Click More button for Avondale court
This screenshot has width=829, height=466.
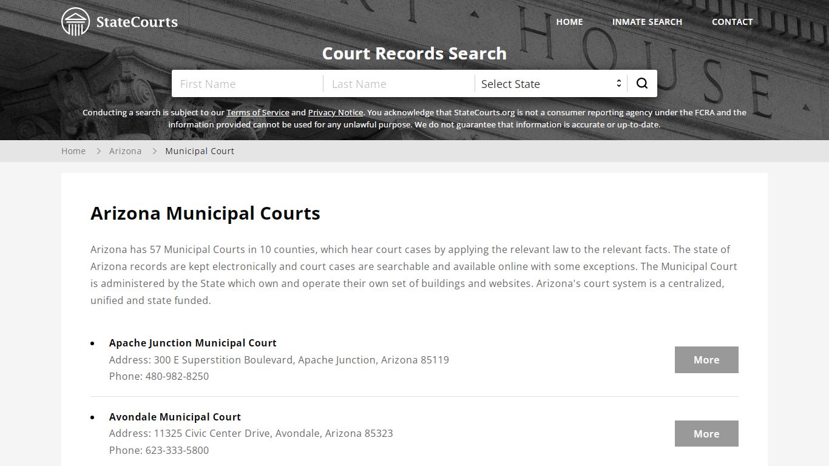(x=706, y=434)
